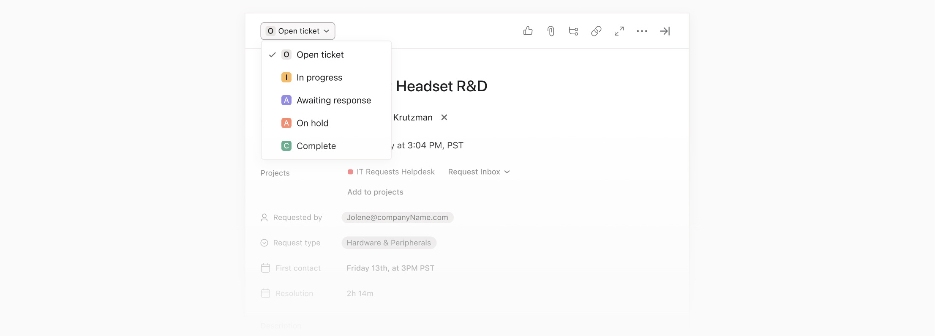Click the Krutzman assignee name
This screenshot has width=935, height=336.
413,117
